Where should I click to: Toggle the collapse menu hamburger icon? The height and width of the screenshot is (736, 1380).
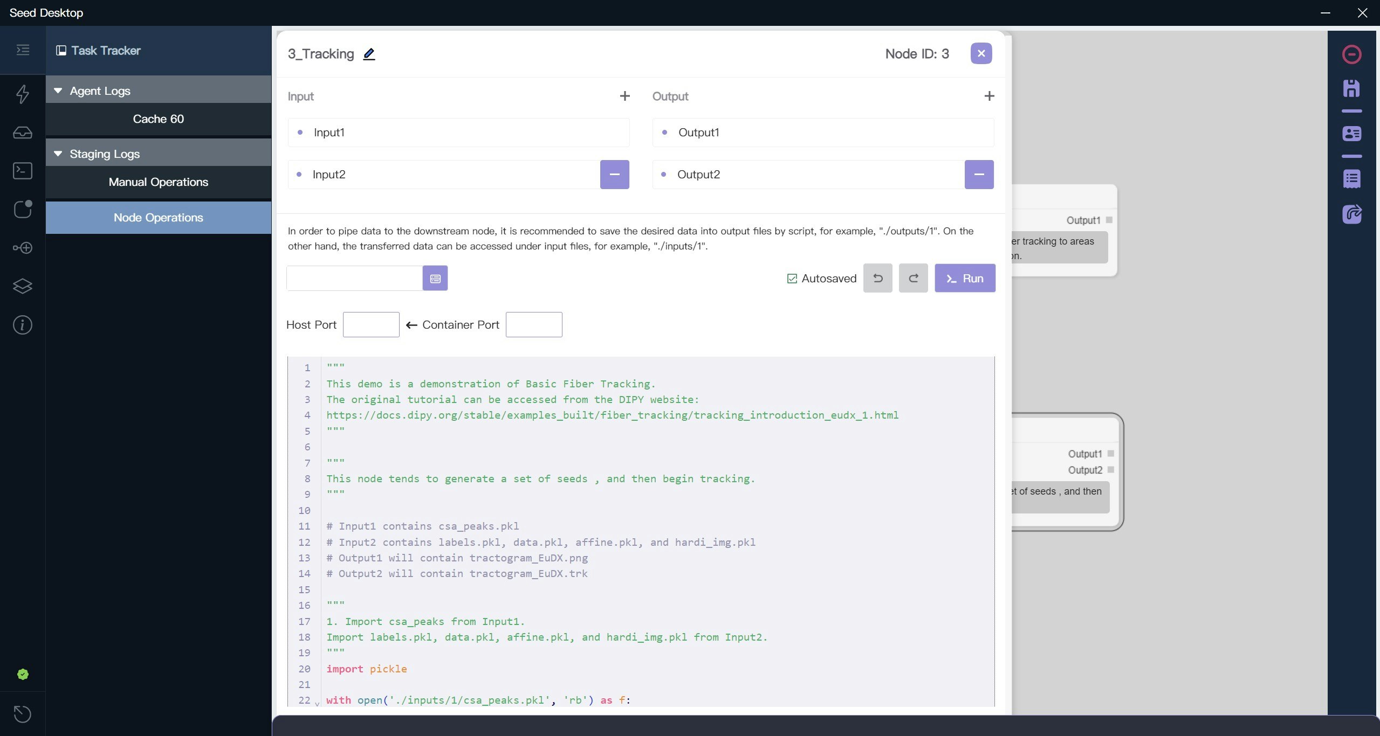[23, 50]
